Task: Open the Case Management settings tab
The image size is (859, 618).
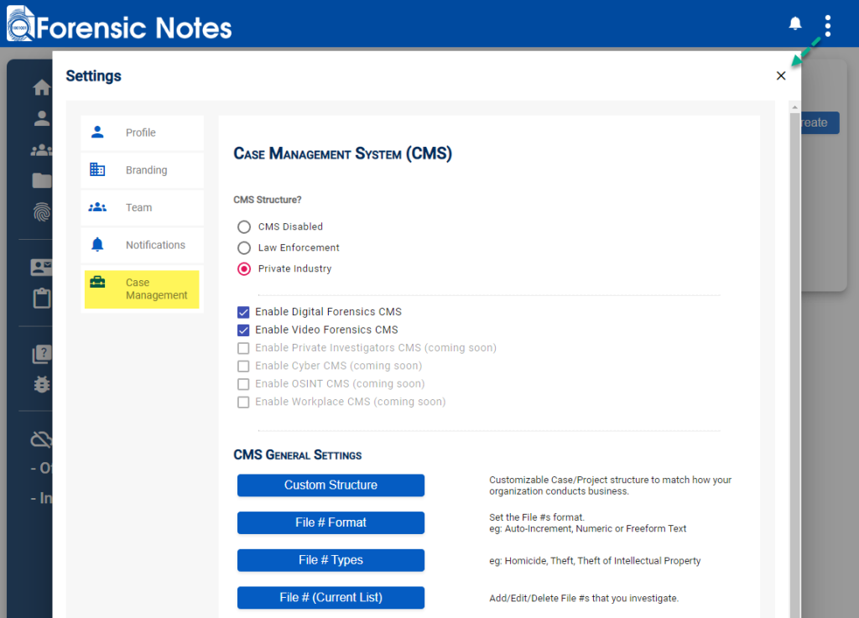Action: pos(142,289)
